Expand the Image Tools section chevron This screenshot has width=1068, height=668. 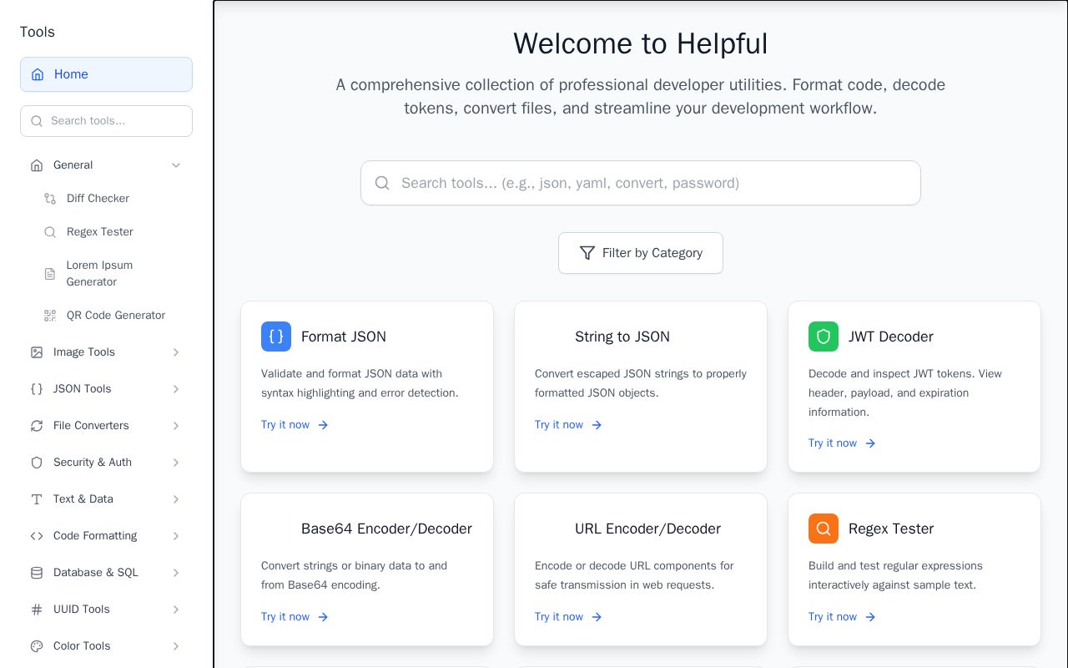point(176,352)
